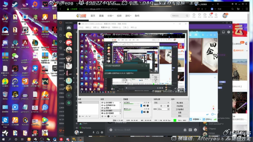Toggle Discord microphone mute icon

(93, 132)
